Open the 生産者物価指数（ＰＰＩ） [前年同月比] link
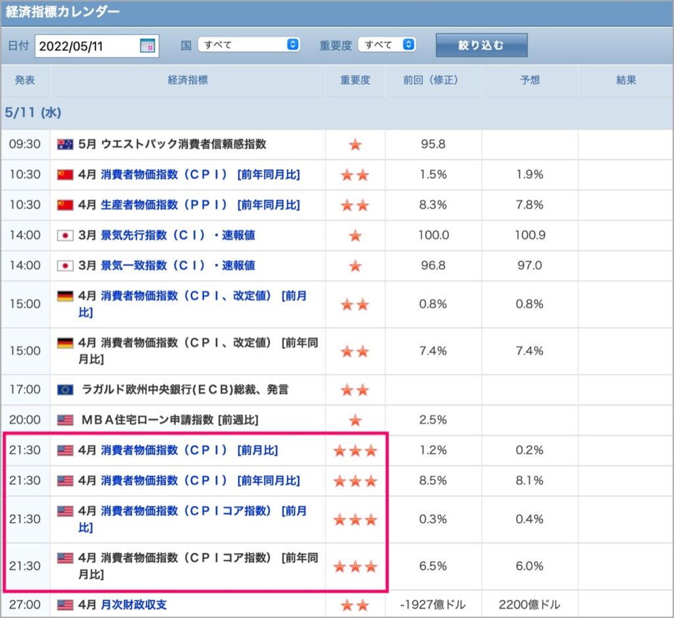674x618 pixels. click(x=200, y=205)
